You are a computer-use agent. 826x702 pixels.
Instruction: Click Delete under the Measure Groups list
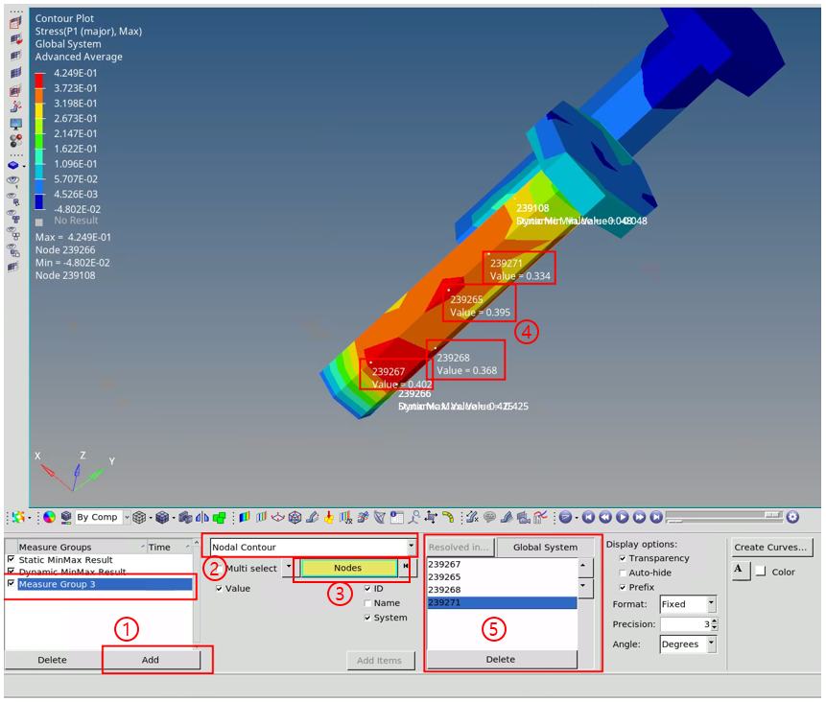[x=52, y=660]
